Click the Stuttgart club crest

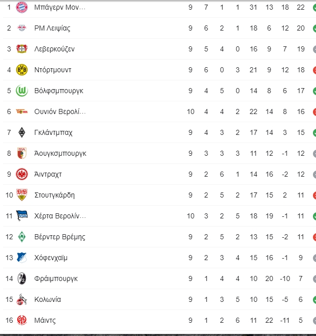click(x=22, y=195)
